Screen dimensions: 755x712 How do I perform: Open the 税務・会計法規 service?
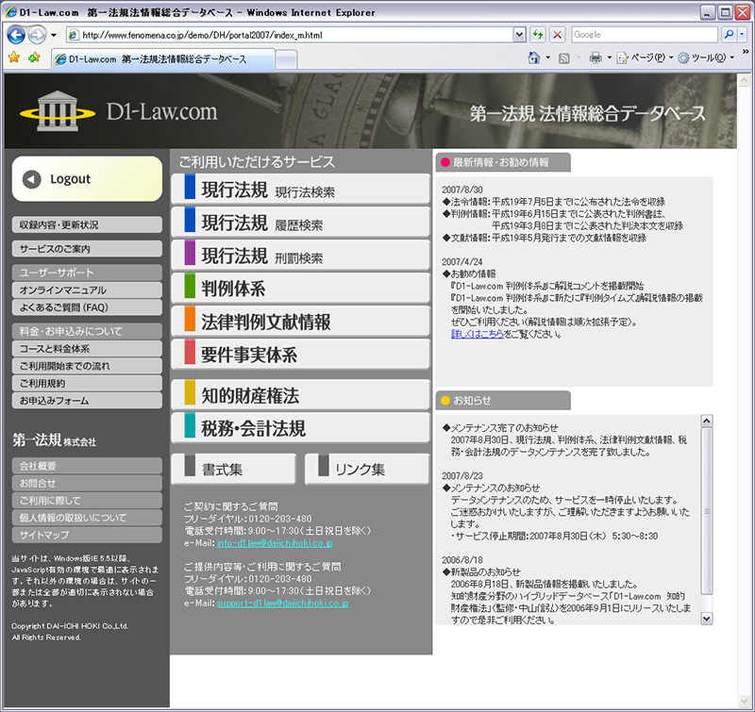point(300,428)
